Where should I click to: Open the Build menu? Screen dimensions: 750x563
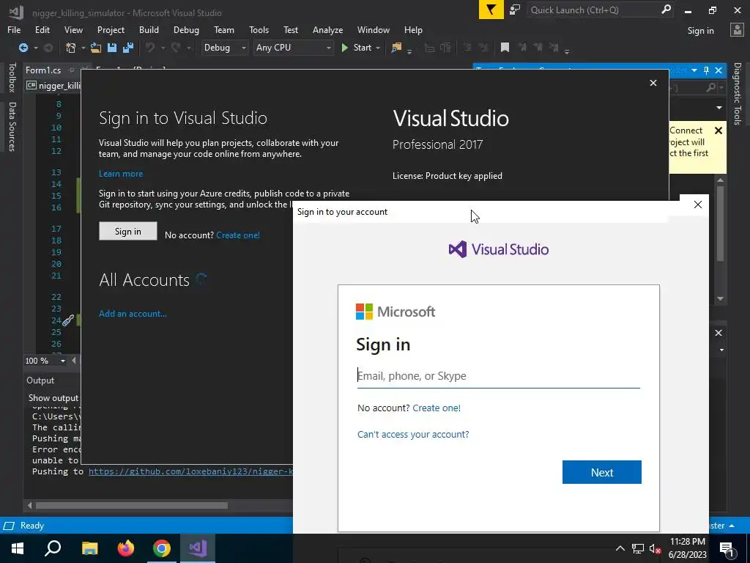(x=149, y=29)
